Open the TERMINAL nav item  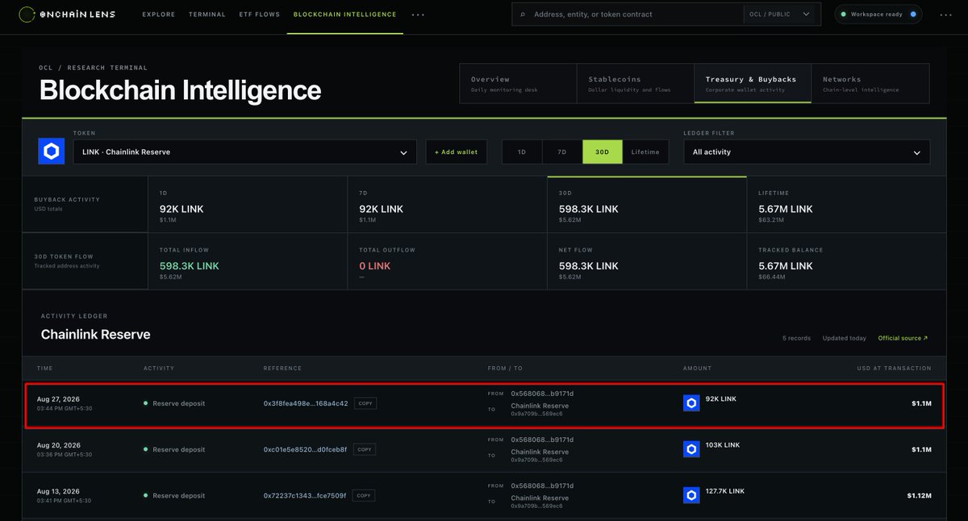[207, 15]
